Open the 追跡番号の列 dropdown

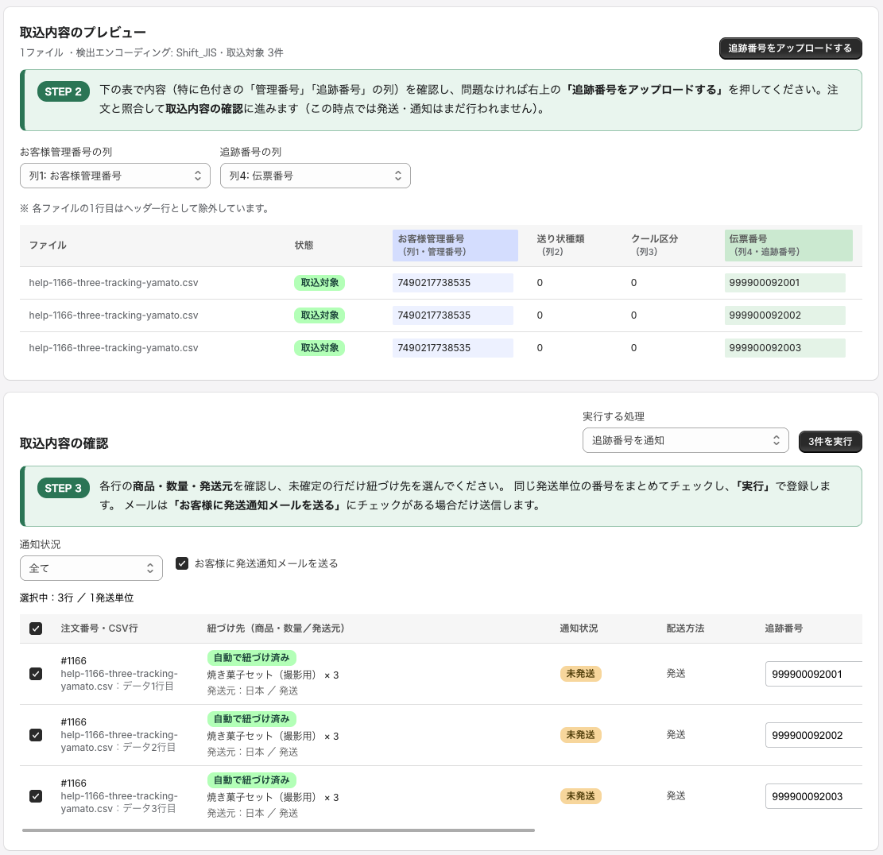316,176
